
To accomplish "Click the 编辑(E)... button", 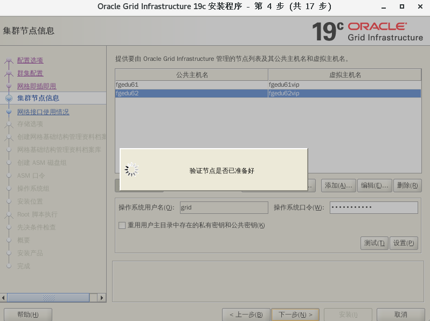I will click(x=374, y=186).
